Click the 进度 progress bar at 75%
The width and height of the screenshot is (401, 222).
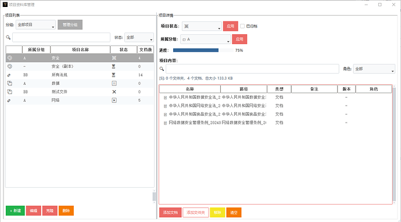[x=203, y=50]
